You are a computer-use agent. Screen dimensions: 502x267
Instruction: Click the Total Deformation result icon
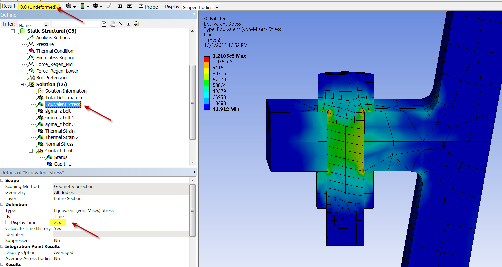pyautogui.click(x=41, y=98)
